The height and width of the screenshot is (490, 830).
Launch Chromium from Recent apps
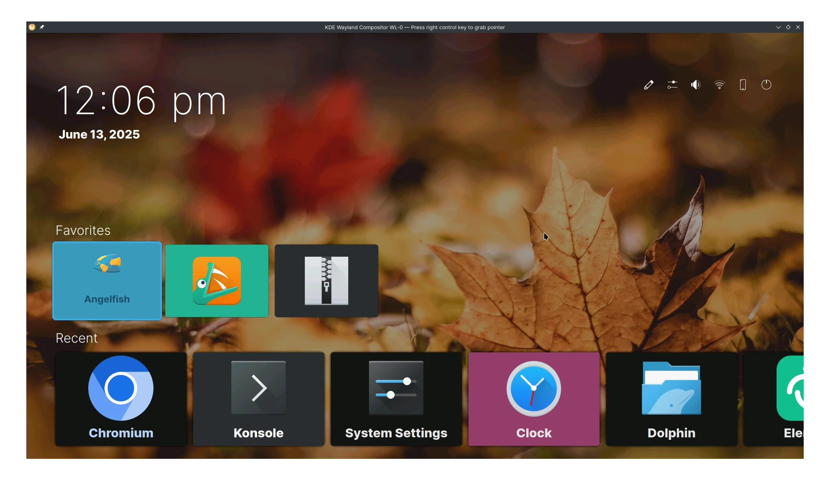121,399
